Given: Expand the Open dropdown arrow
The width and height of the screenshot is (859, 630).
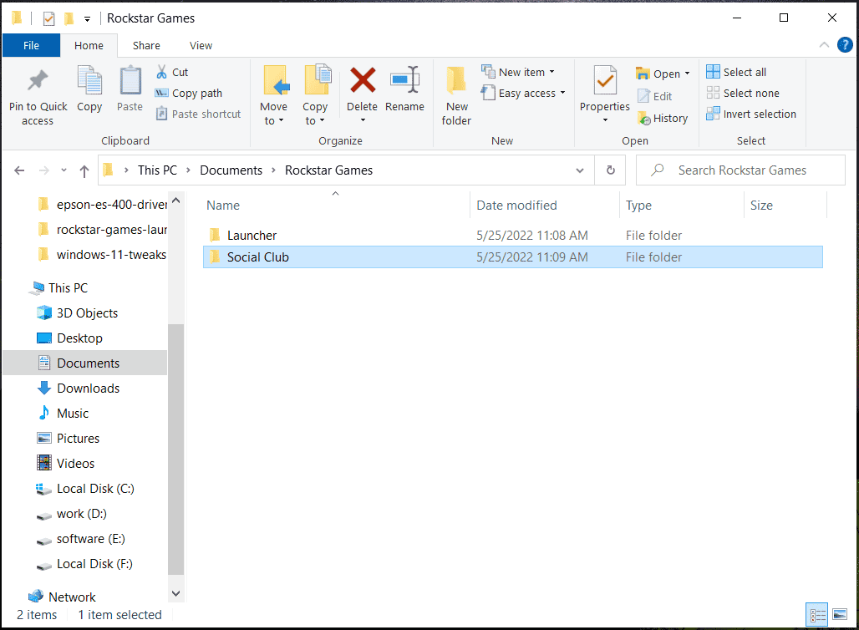Looking at the screenshot, I should click(x=687, y=74).
